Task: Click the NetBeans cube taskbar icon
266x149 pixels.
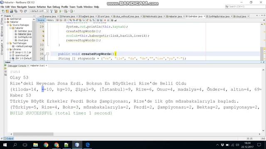Action: click(x=77, y=145)
